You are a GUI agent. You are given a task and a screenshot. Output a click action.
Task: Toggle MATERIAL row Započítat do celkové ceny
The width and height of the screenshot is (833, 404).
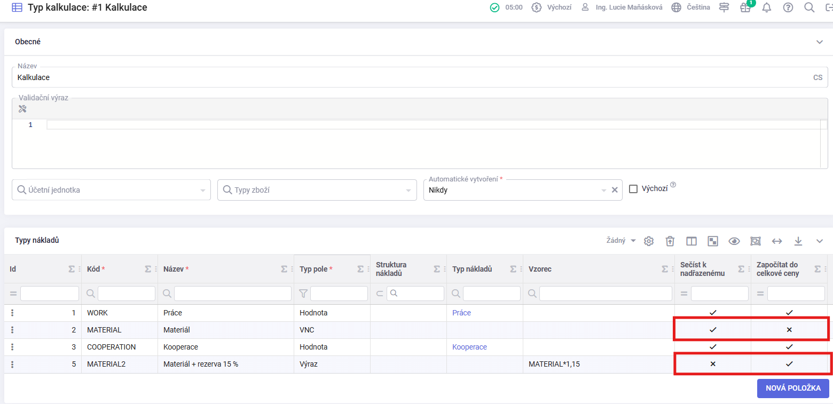tap(789, 330)
